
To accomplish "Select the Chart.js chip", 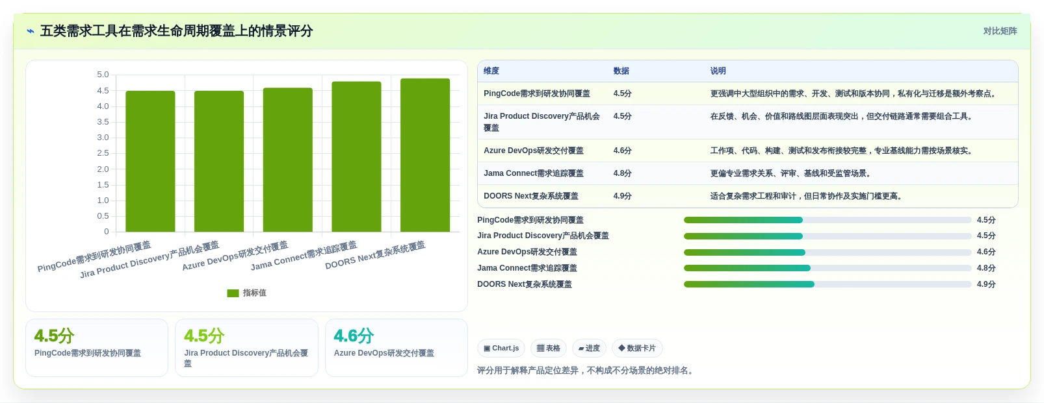I will (x=501, y=348).
